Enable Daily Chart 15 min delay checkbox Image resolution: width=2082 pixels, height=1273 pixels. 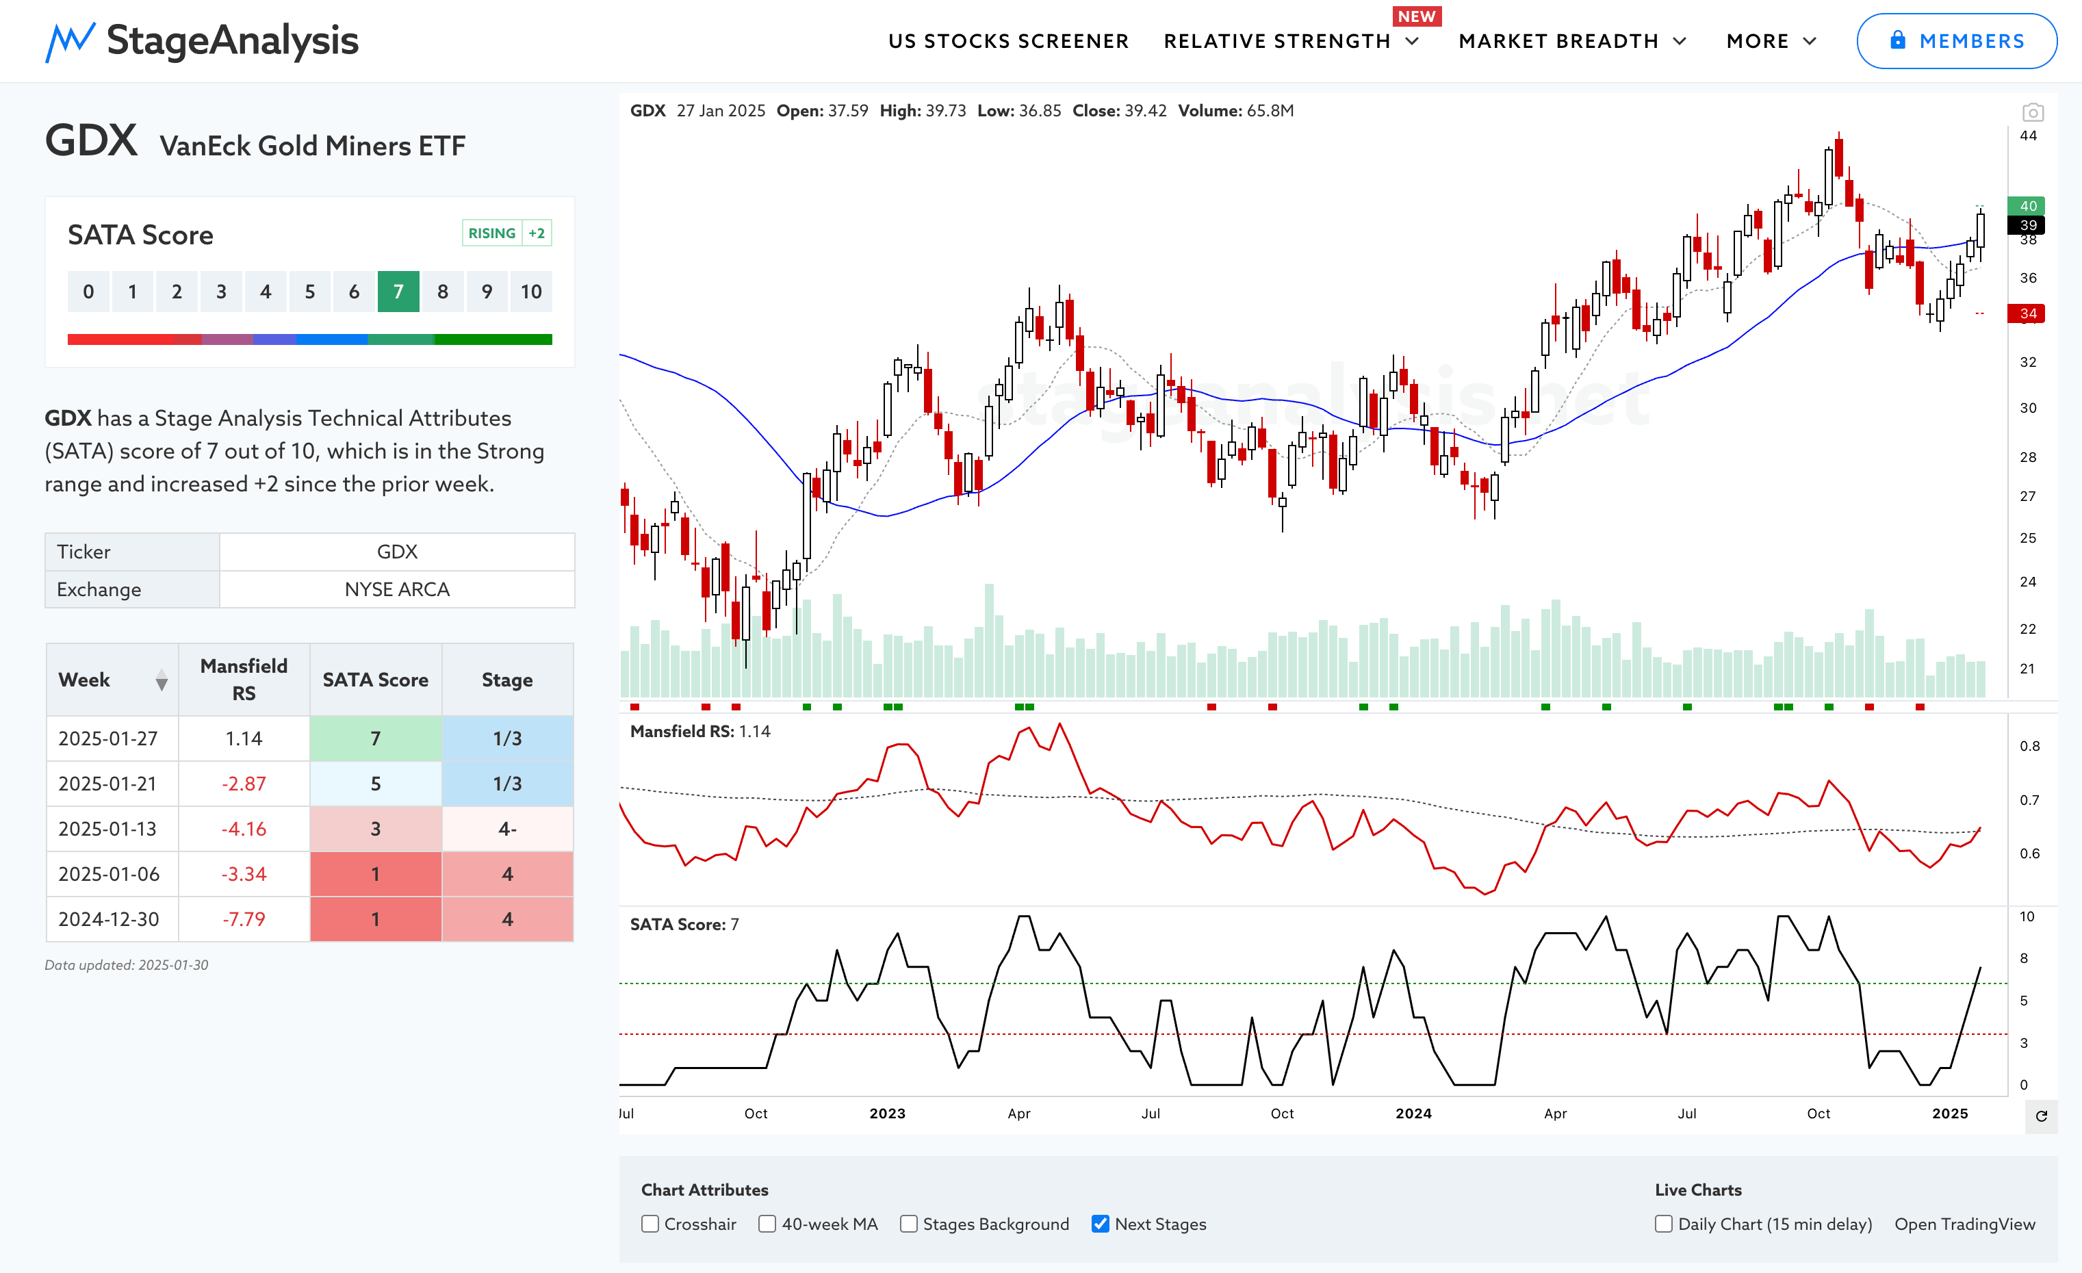(1663, 1224)
